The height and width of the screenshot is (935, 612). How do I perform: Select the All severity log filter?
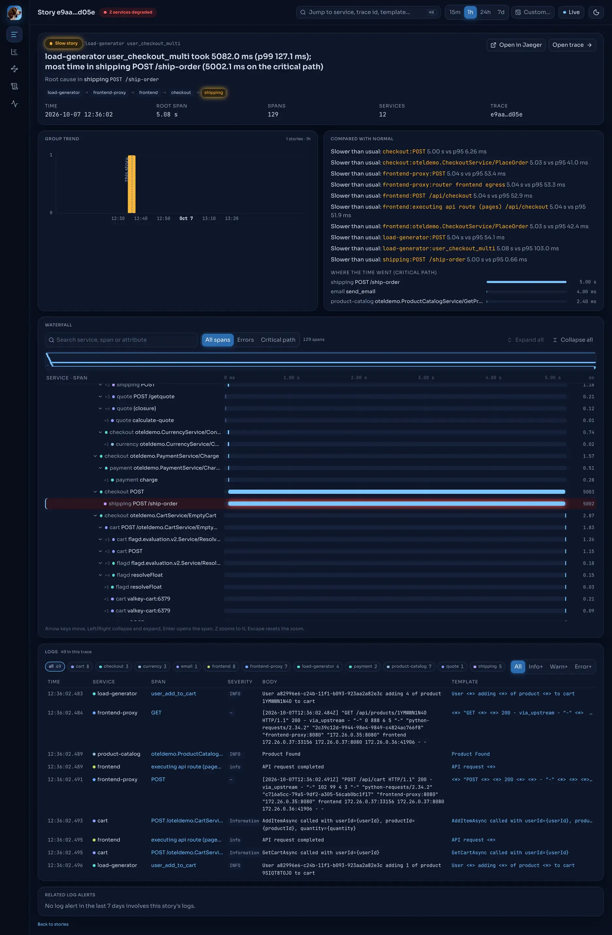pyautogui.click(x=518, y=667)
